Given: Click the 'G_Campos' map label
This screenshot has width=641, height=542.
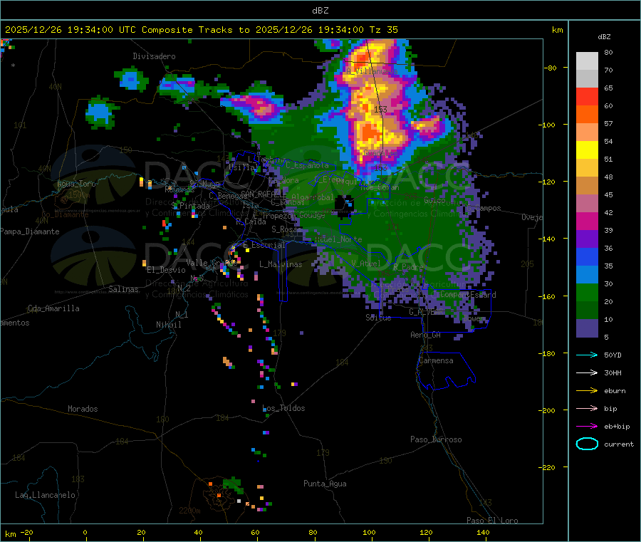Looking at the screenshot, I should [x=484, y=208].
